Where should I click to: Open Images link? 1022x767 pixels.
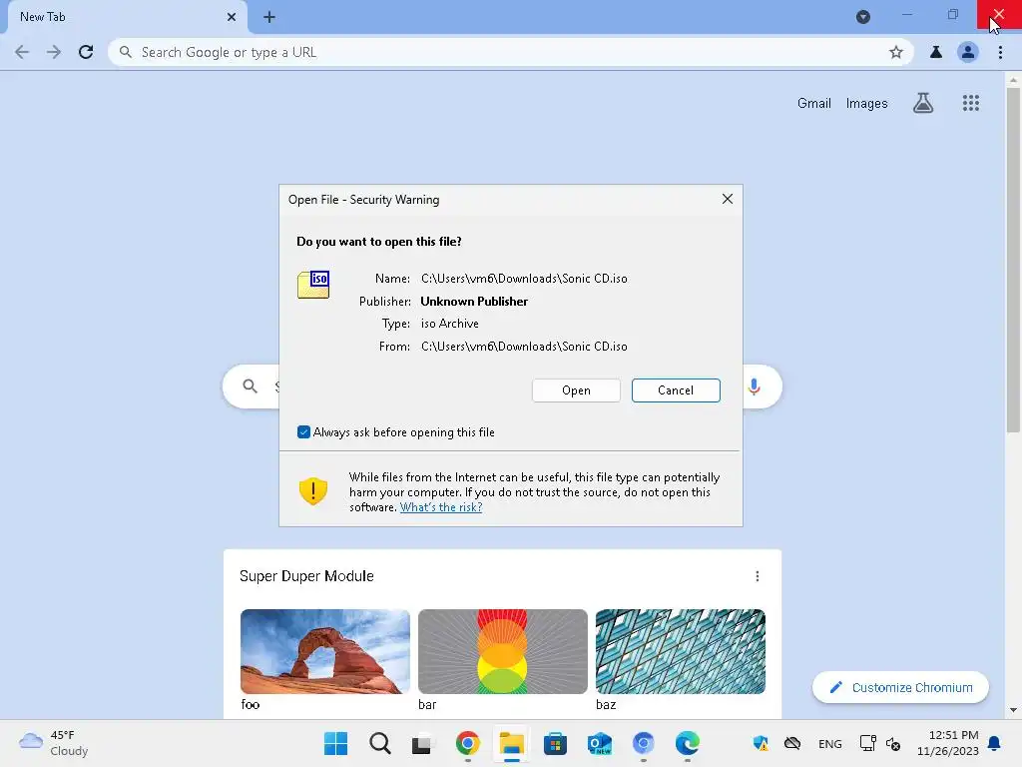(867, 103)
